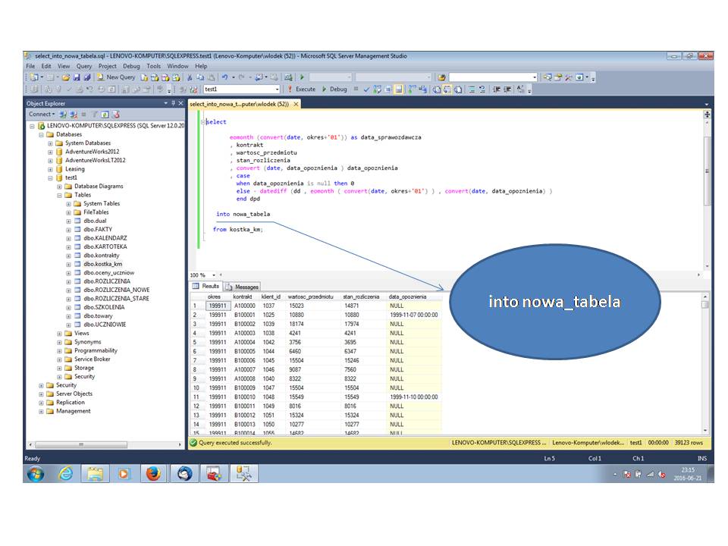Open the Query menu
The width and height of the screenshot is (728, 546).
[x=83, y=66]
